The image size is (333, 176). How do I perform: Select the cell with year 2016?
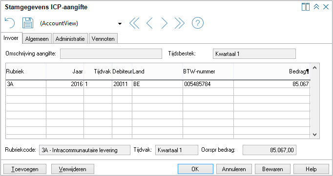65,84
